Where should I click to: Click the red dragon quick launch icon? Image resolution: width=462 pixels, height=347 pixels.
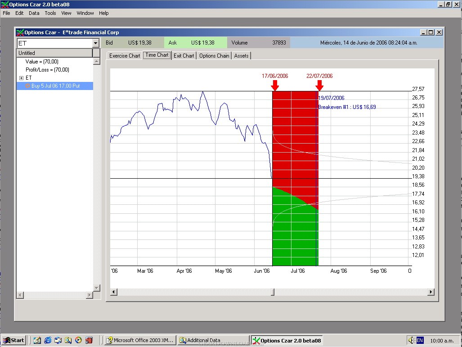point(89,340)
